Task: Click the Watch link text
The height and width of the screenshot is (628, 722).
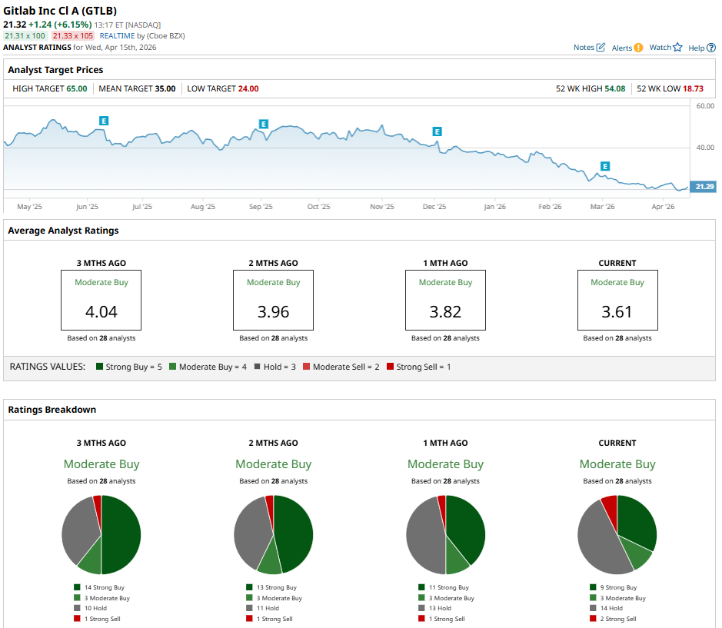Action: tap(660, 48)
